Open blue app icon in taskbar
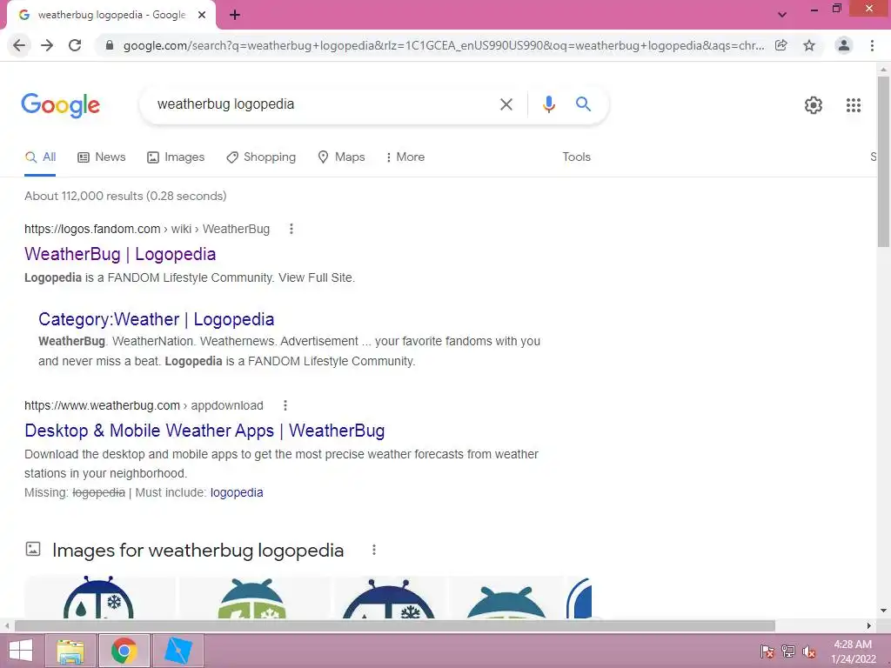This screenshot has width=891, height=668. click(178, 651)
